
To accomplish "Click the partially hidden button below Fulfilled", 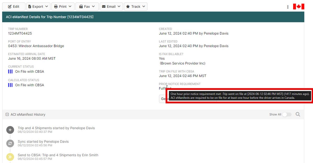I will point(163,99).
